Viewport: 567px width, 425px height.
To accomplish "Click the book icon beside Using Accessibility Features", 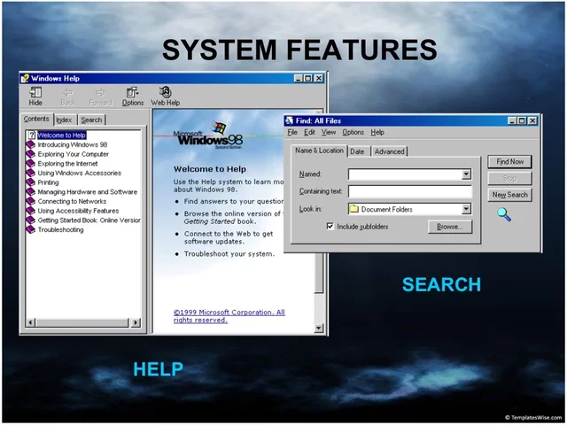I will coord(31,211).
